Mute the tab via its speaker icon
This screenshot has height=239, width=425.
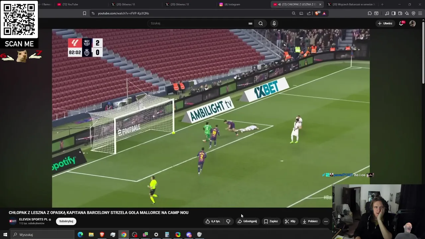click(280, 4)
